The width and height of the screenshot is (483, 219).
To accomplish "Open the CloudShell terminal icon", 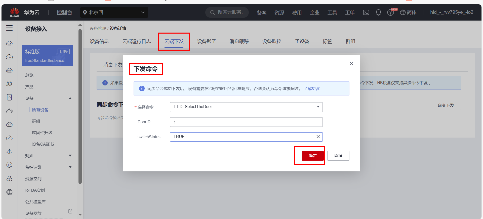I will pos(366,12).
